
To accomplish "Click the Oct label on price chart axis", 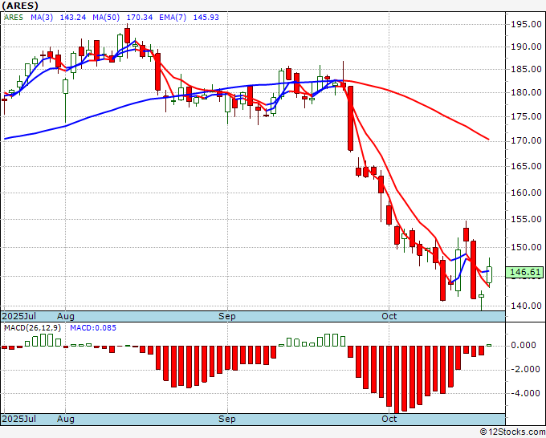I will pyautogui.click(x=389, y=316).
